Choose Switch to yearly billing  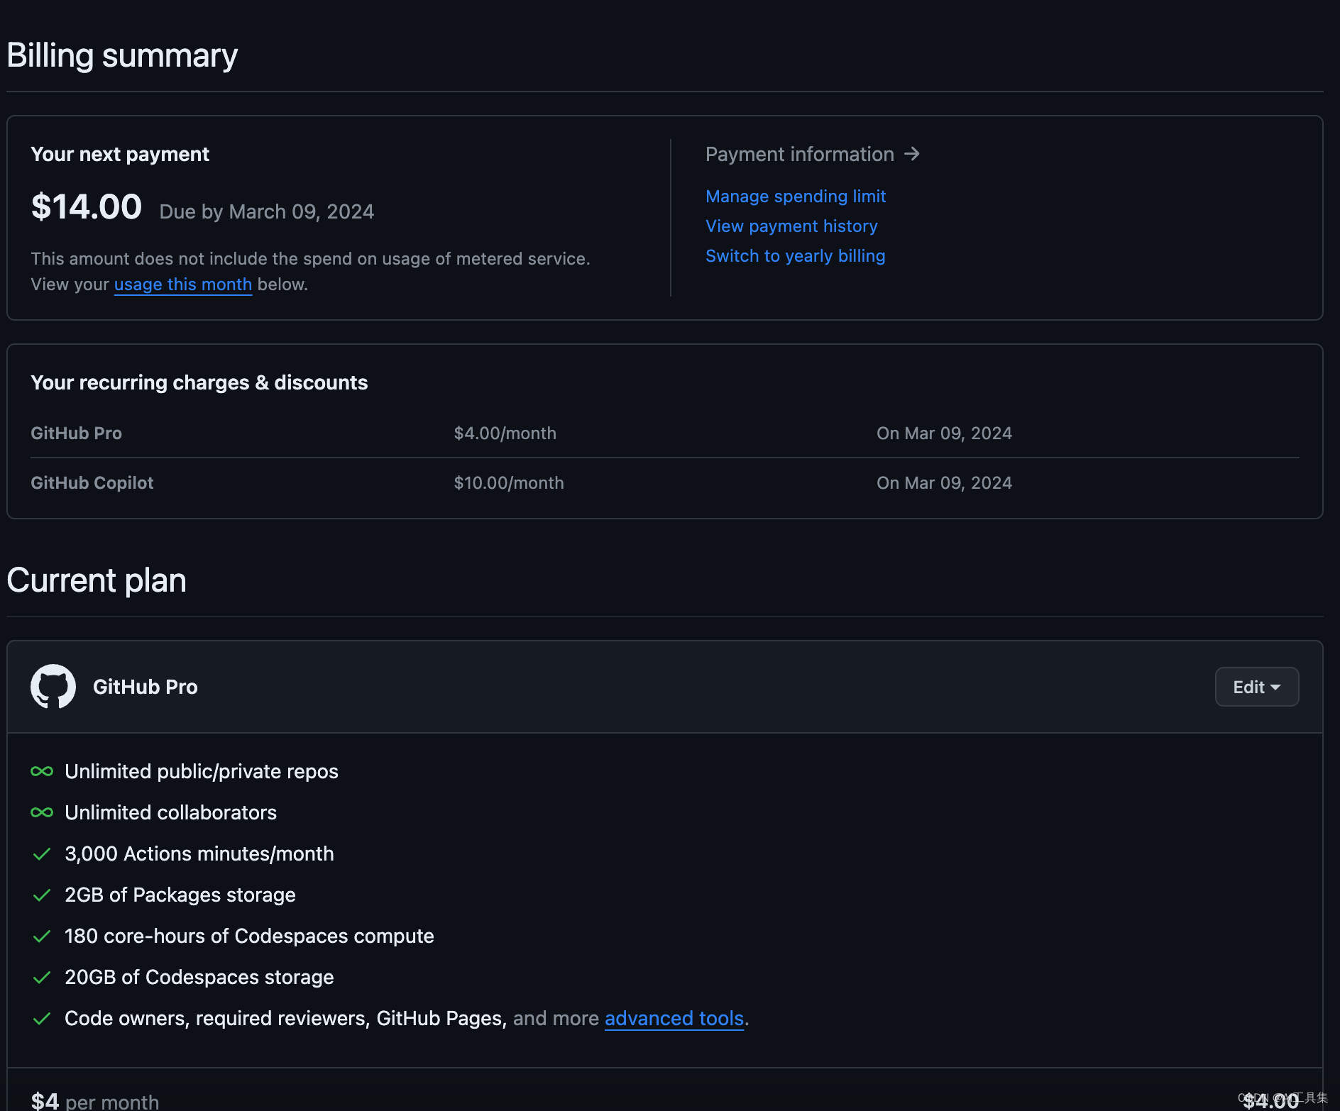pyautogui.click(x=795, y=255)
